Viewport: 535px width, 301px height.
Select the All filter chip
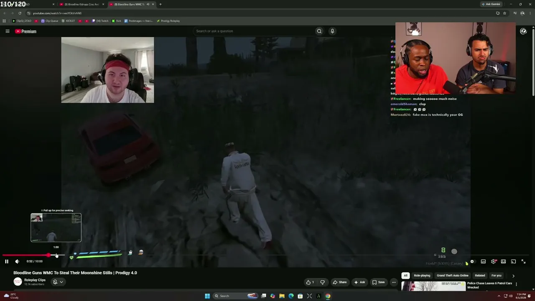[x=405, y=275]
